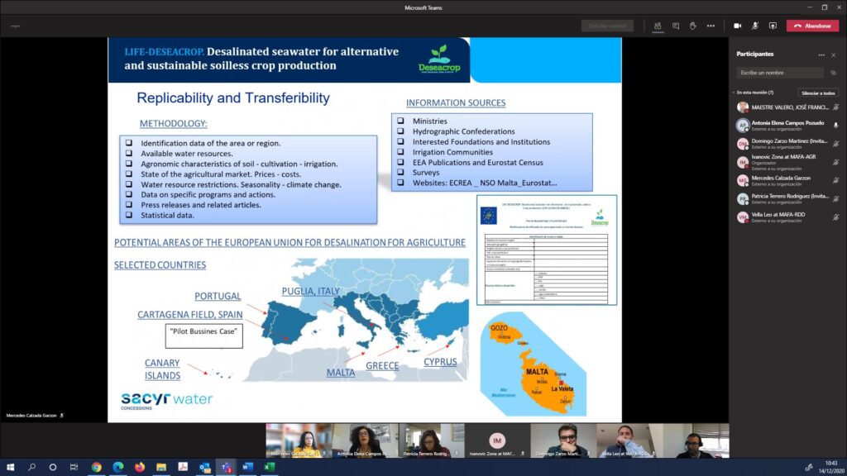This screenshot has height=476, width=847.
Task: Click muted mic icon beside Patricia Terrero
Action: pyautogui.click(x=835, y=198)
